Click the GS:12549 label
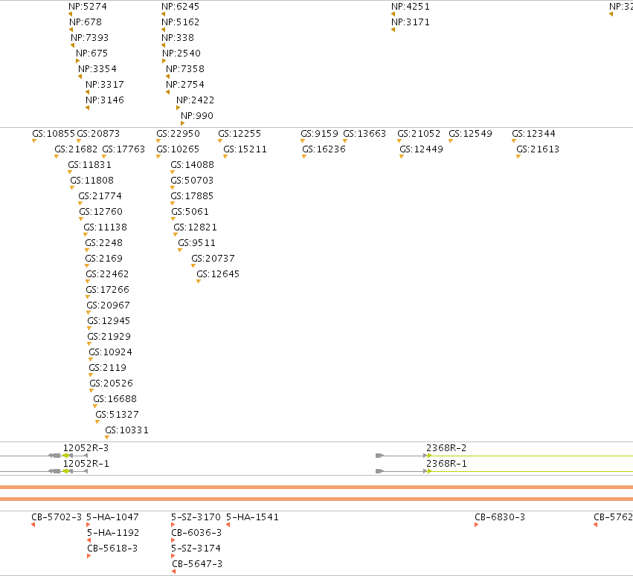 click(471, 134)
